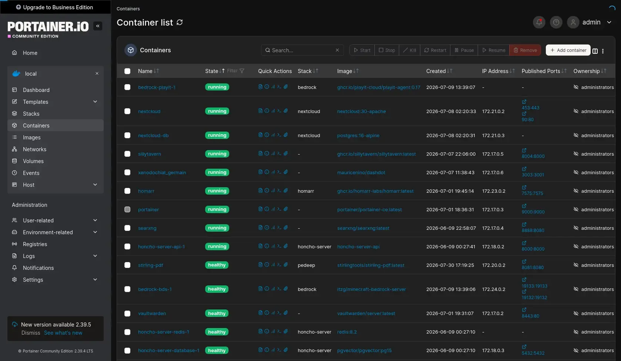621x361 pixels.
Task: Click Portainer.io logo
Action: (48, 29)
